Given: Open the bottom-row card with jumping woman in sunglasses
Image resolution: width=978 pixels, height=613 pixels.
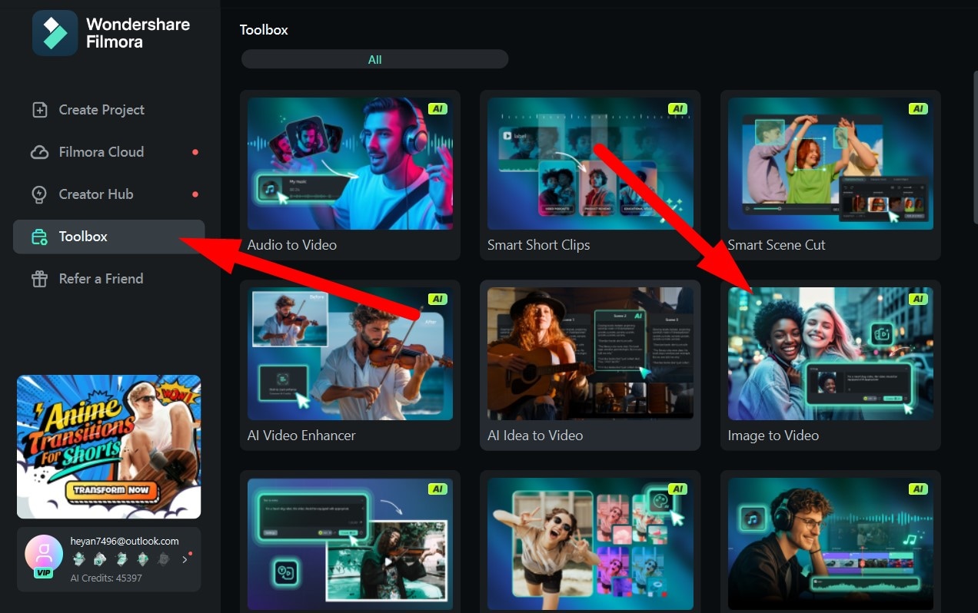Looking at the screenshot, I should point(590,544).
